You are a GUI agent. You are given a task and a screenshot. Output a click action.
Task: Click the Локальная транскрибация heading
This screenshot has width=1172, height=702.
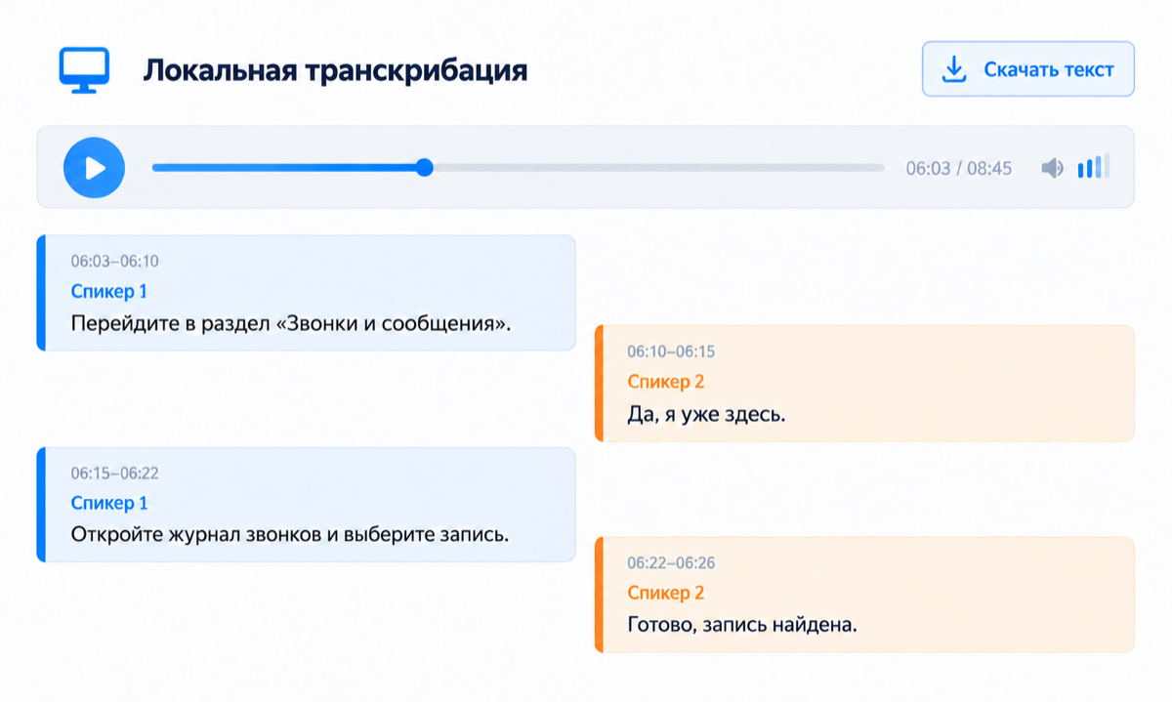335,71
